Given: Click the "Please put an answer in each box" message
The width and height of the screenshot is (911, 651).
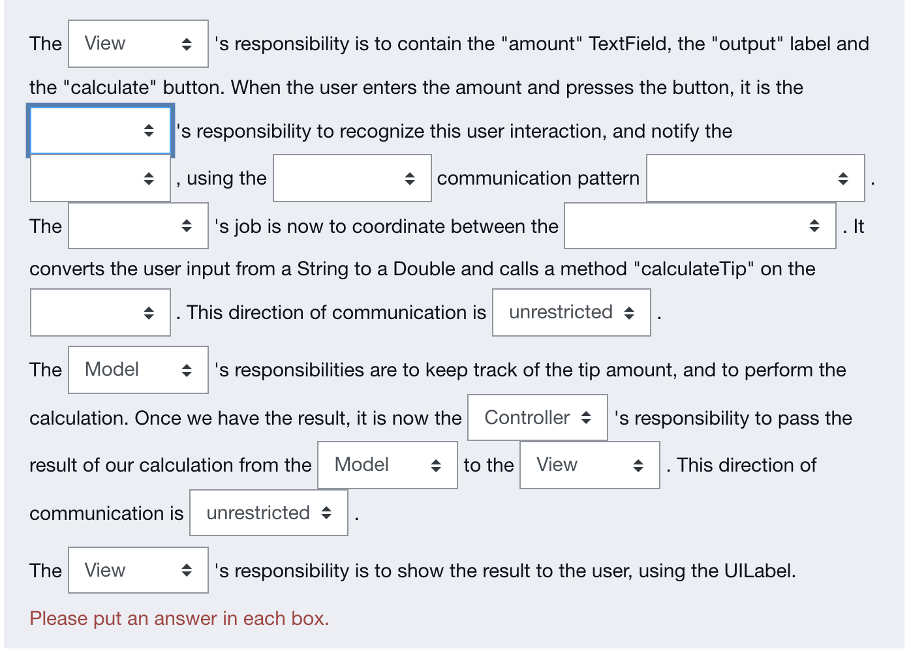Looking at the screenshot, I should [x=179, y=618].
